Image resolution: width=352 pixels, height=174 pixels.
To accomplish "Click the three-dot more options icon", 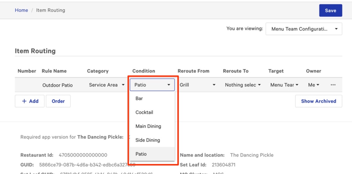I will coord(333,85).
